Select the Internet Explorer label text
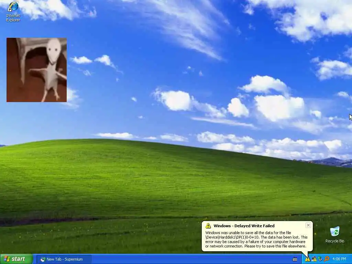The width and height of the screenshot is (352, 264). pyautogui.click(x=13, y=18)
